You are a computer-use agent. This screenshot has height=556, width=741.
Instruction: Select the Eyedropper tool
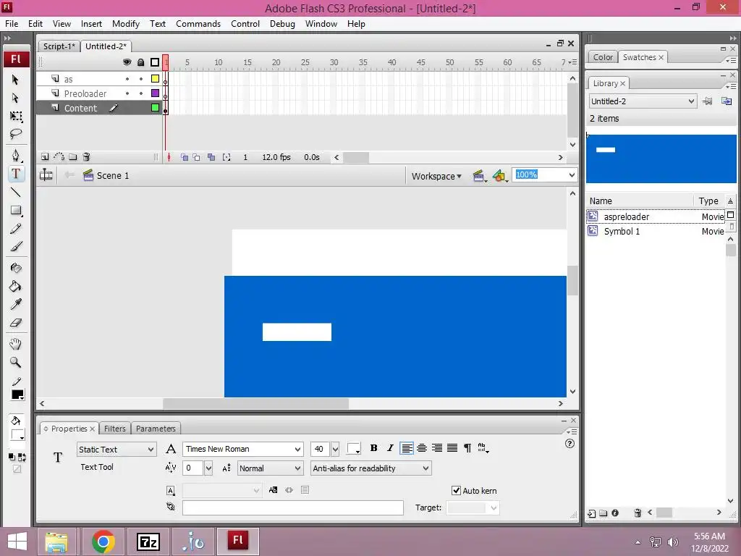click(16, 305)
